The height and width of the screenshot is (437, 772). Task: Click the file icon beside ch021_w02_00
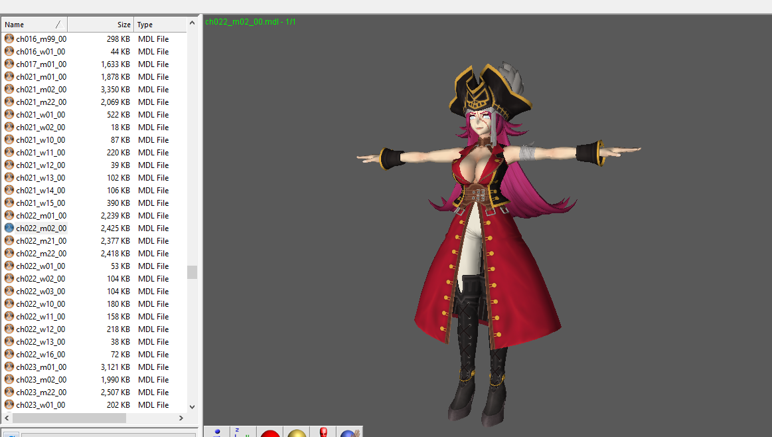click(9, 127)
